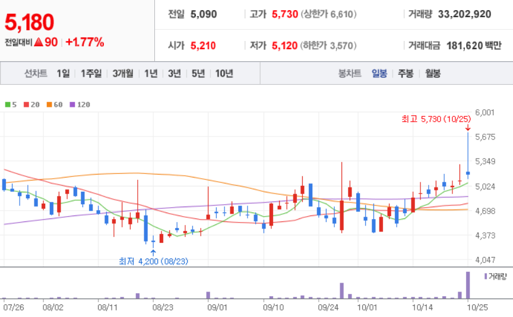Click the red 20-day moving average legend
Viewport: 513px width, 317px height.
pos(31,104)
